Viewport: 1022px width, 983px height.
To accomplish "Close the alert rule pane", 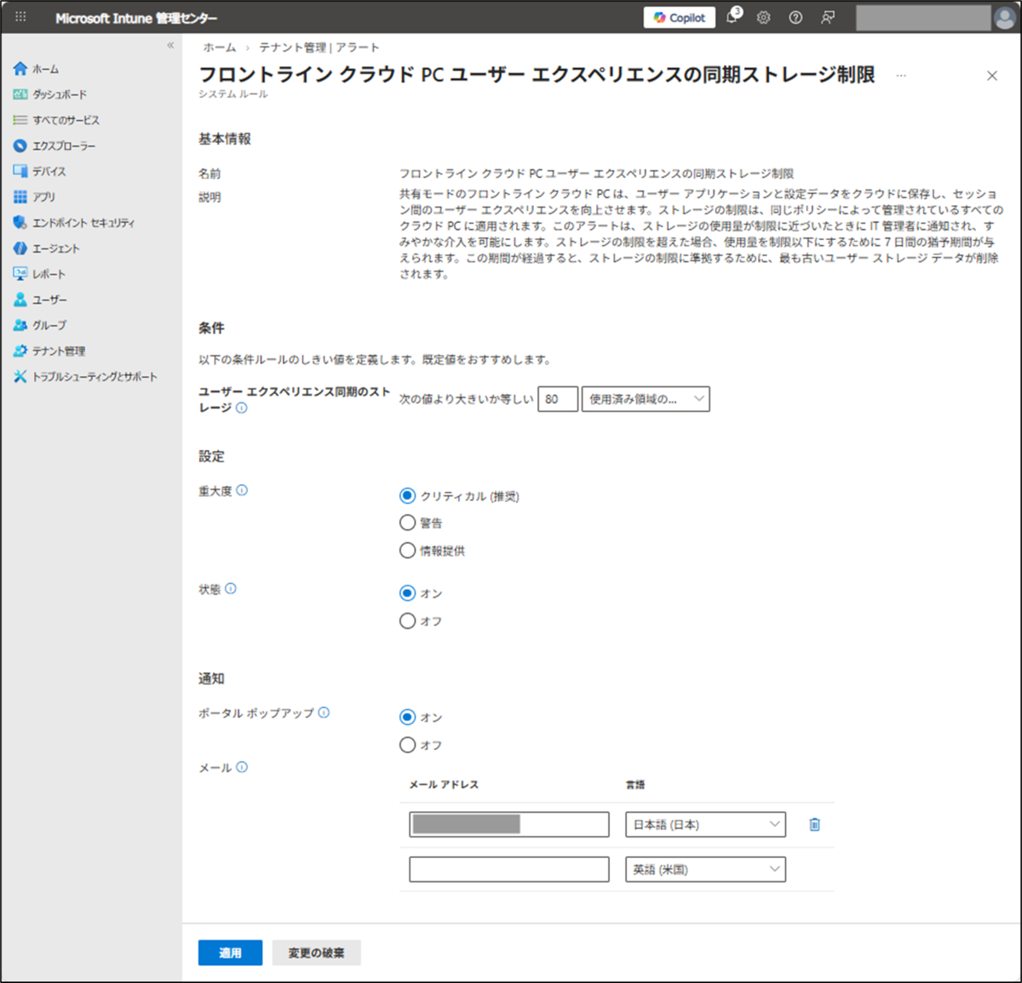I will pyautogui.click(x=992, y=76).
